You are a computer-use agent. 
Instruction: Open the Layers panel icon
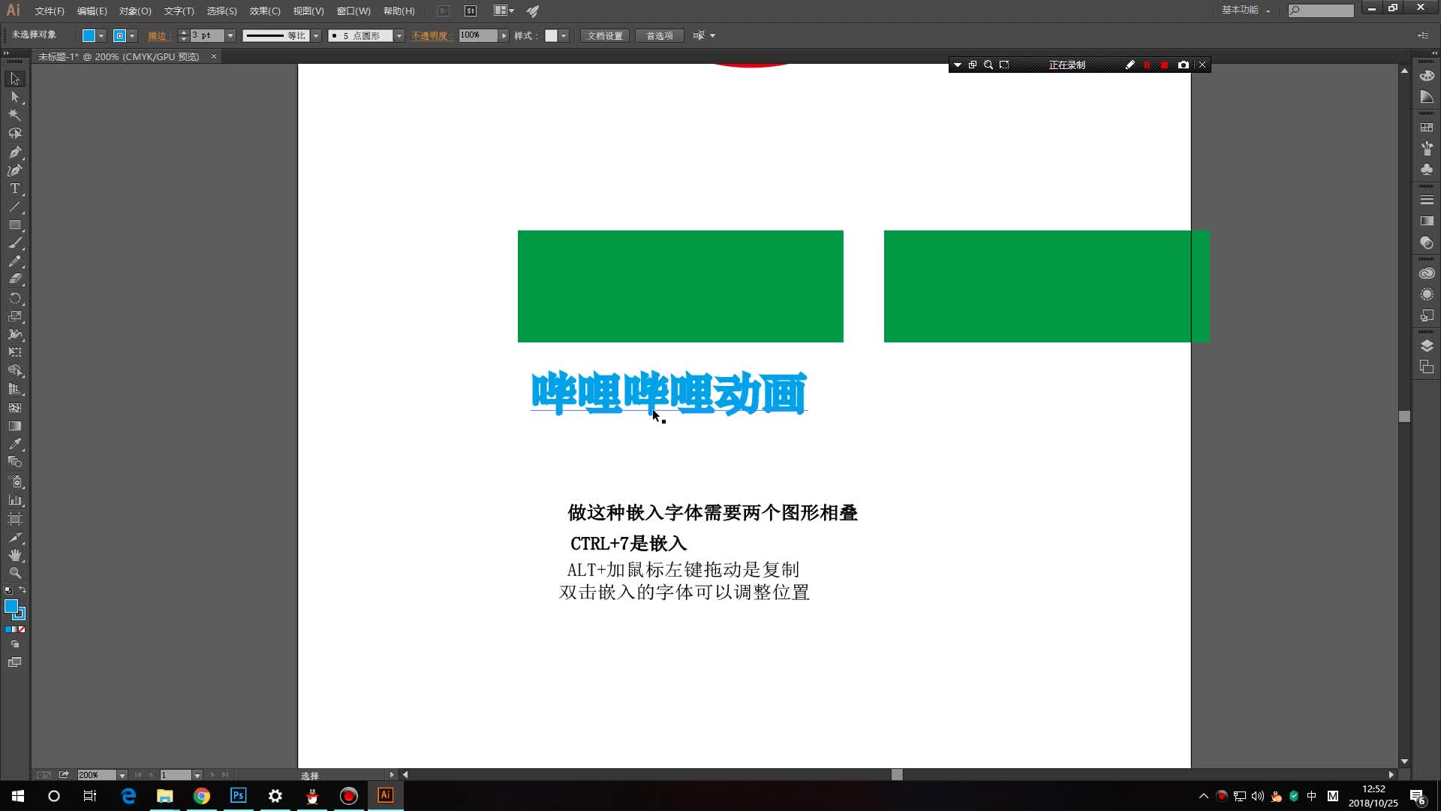click(1427, 345)
